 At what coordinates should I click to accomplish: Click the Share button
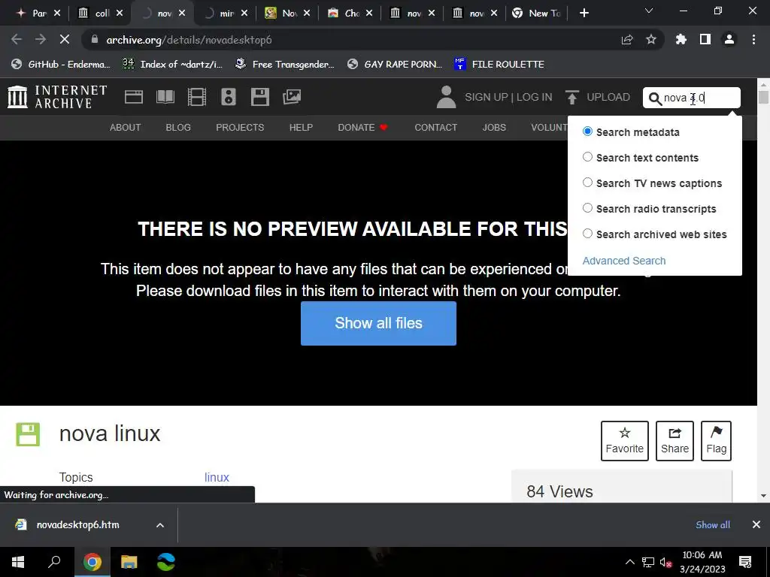click(675, 440)
